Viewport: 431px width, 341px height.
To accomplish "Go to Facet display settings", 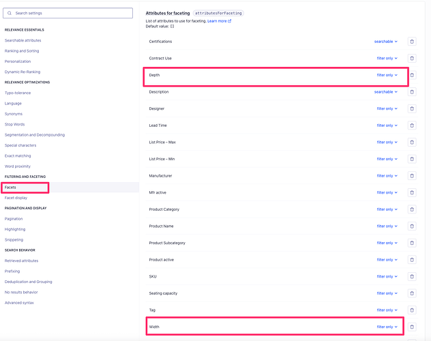I will (x=16, y=198).
